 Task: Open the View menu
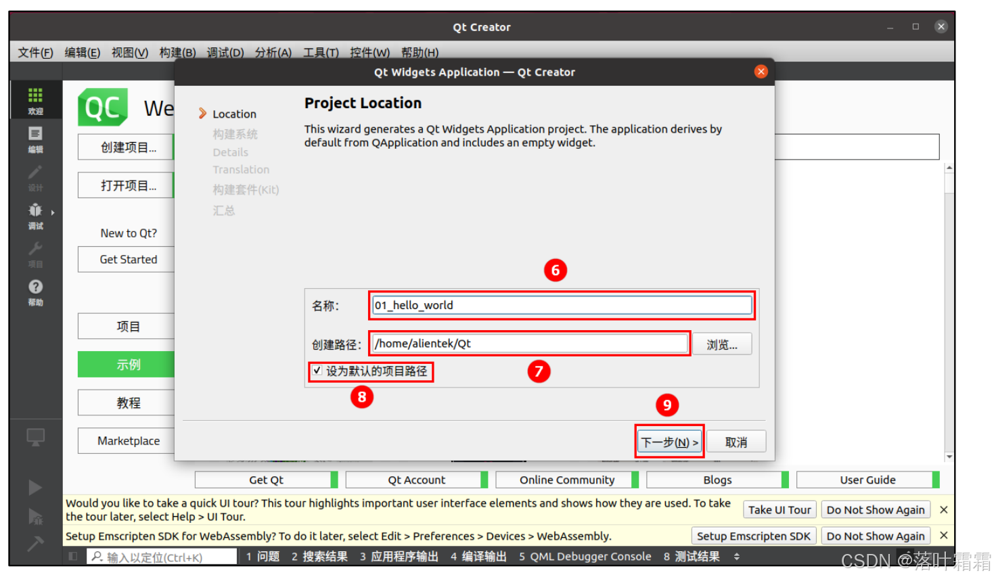point(130,52)
